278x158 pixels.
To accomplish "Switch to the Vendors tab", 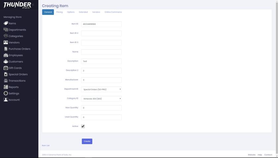I will click(96, 12).
